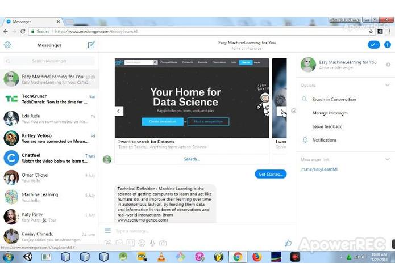395x280 pixels.
Task: Open the Machine Learning conversation
Action: [x=49, y=197]
